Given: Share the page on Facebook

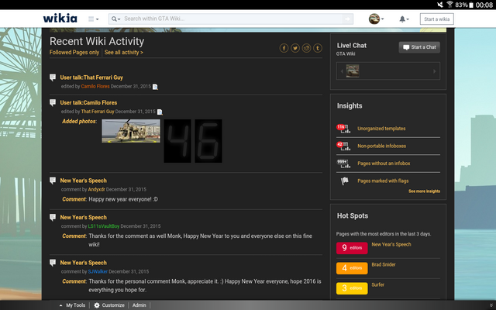Looking at the screenshot, I should coord(284,48).
